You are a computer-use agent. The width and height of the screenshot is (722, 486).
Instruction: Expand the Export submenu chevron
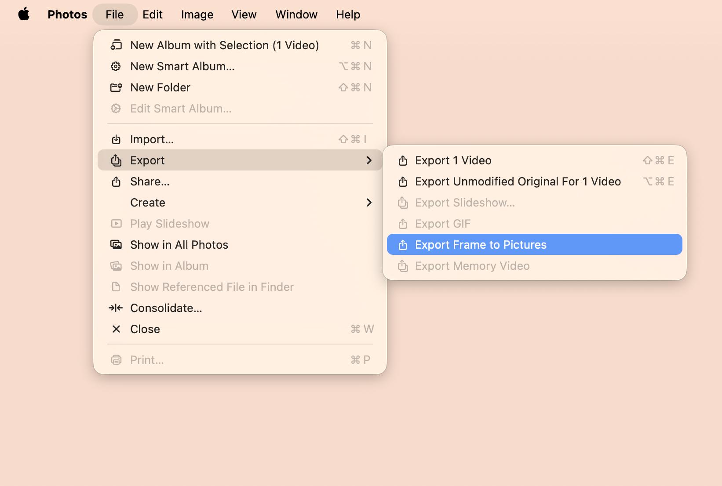click(369, 160)
